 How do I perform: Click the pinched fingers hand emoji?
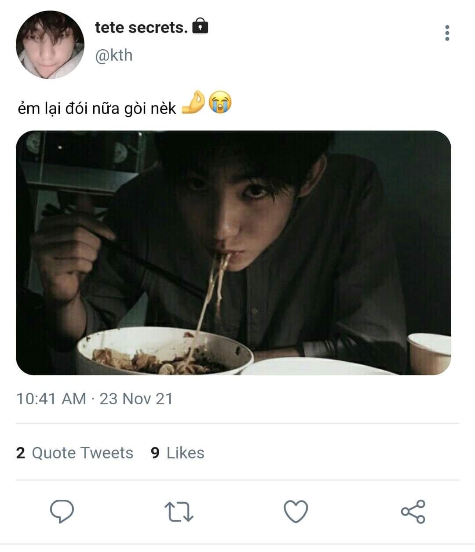(x=193, y=103)
